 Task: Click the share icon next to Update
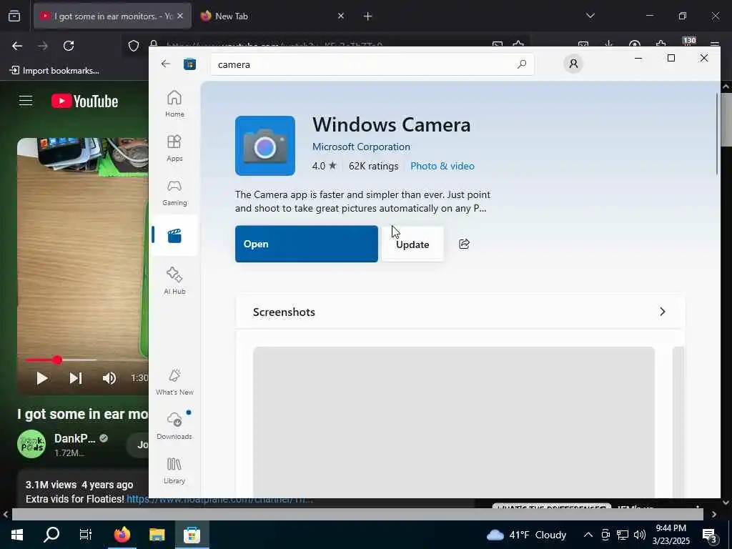click(x=464, y=244)
